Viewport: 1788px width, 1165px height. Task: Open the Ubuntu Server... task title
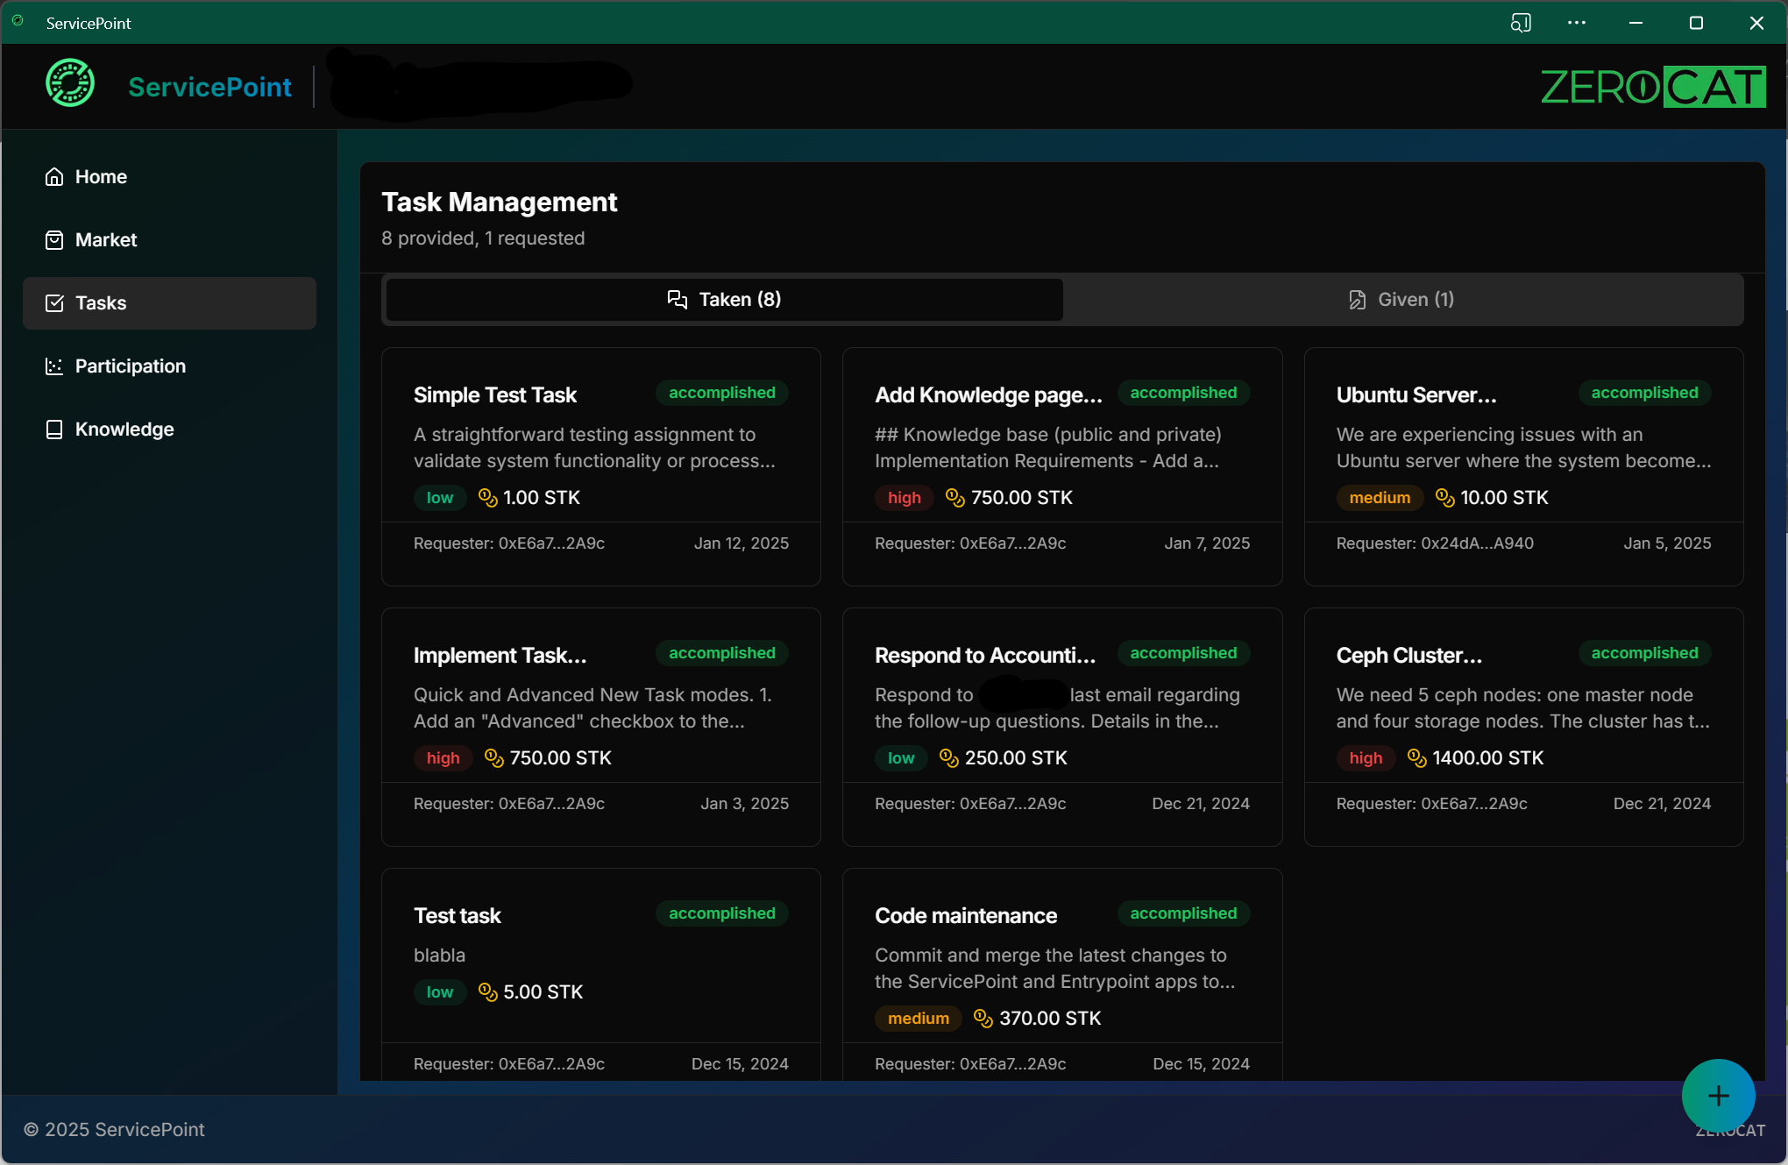pyautogui.click(x=1416, y=395)
